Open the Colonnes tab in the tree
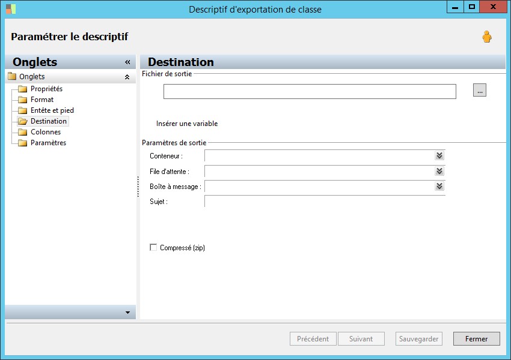The width and height of the screenshot is (511, 360). click(46, 132)
